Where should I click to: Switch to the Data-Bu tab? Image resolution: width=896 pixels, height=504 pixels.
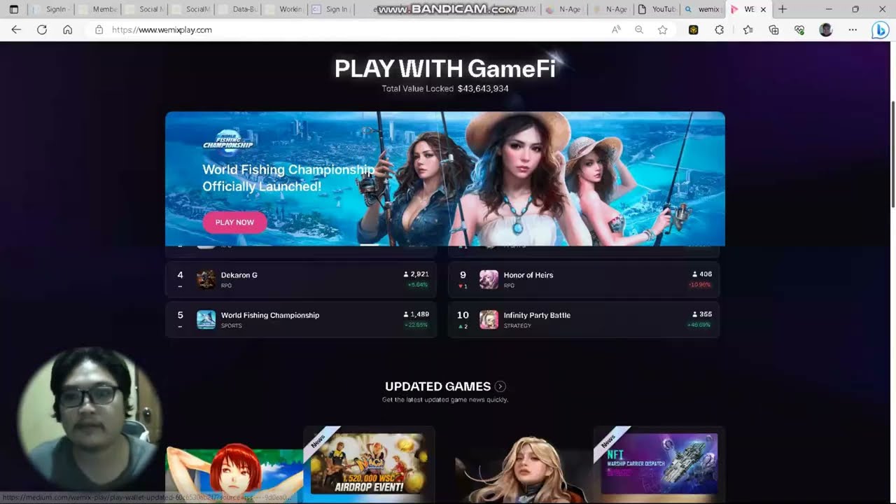pyautogui.click(x=237, y=9)
